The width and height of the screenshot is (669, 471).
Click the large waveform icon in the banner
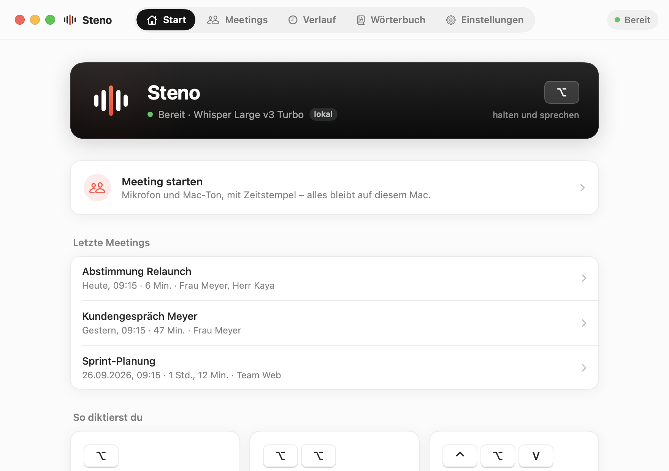tap(111, 101)
